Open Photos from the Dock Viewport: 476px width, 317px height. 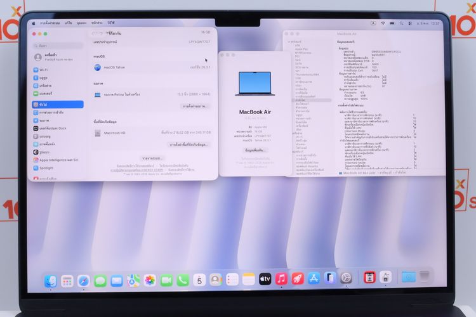pos(150,280)
